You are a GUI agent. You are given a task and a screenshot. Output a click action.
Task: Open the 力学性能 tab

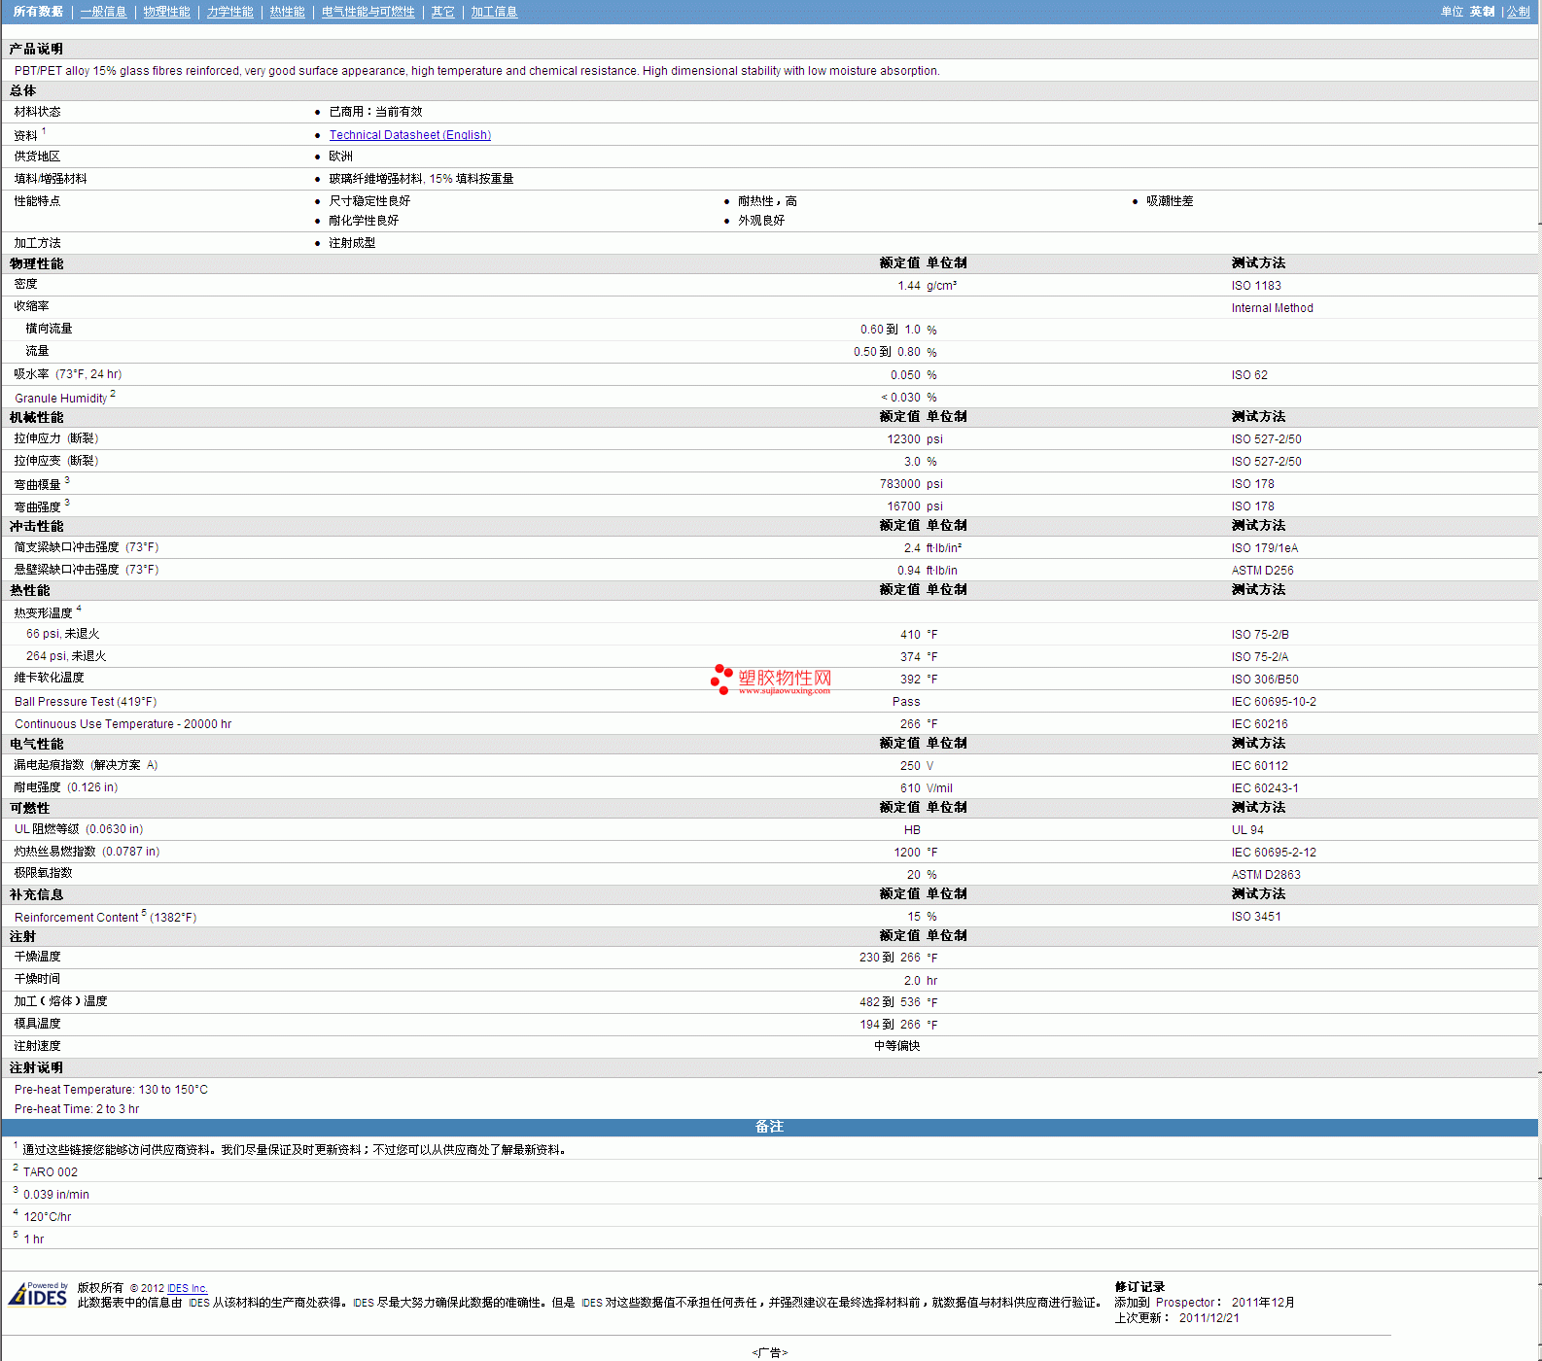[229, 12]
